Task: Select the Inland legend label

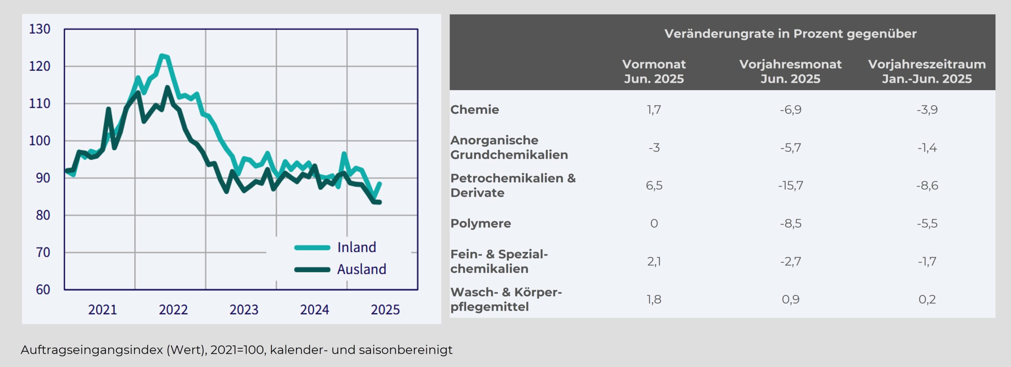Action: [x=357, y=248]
